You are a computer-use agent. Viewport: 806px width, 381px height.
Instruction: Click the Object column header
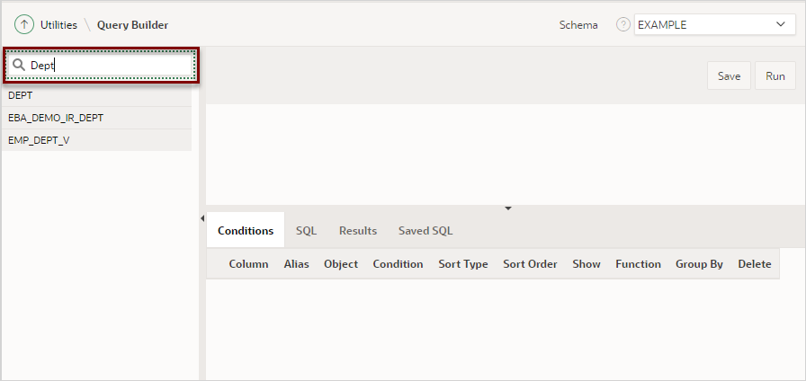pyautogui.click(x=341, y=264)
